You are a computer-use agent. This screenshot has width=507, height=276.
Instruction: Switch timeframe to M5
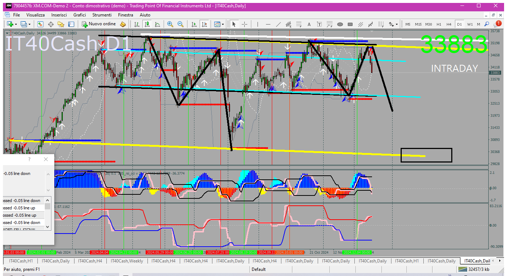coord(408,24)
